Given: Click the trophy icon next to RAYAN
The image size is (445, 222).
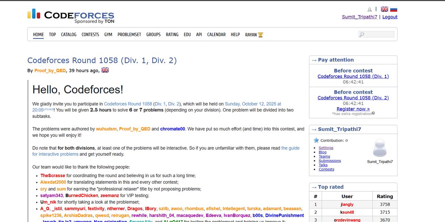Looking at the screenshot, I should [x=261, y=34].
